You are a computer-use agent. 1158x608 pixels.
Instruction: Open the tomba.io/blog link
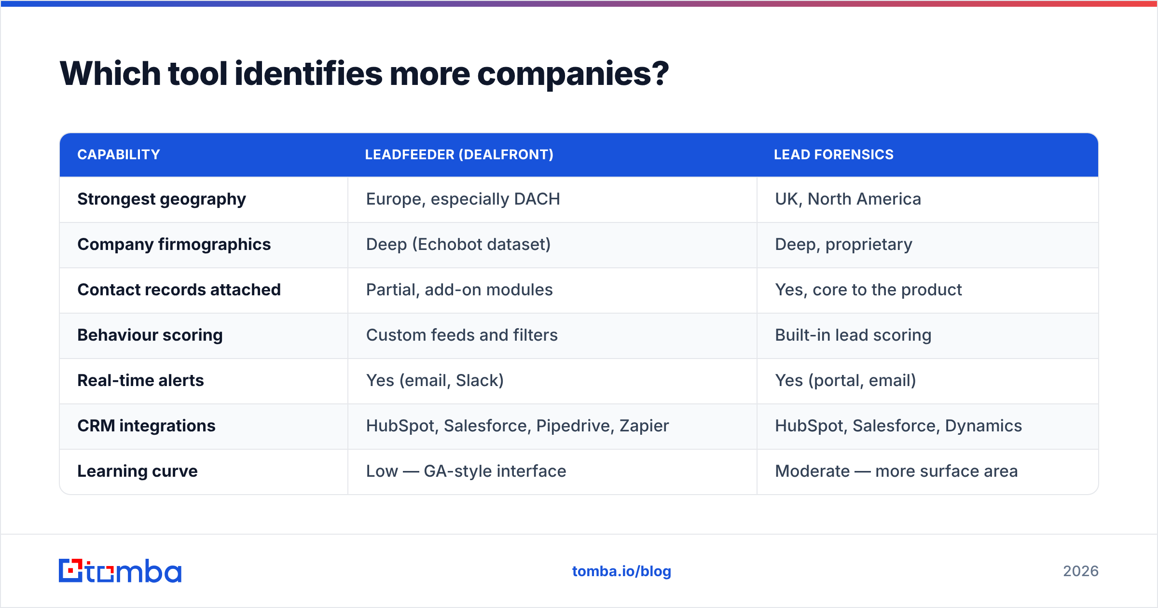coord(621,571)
